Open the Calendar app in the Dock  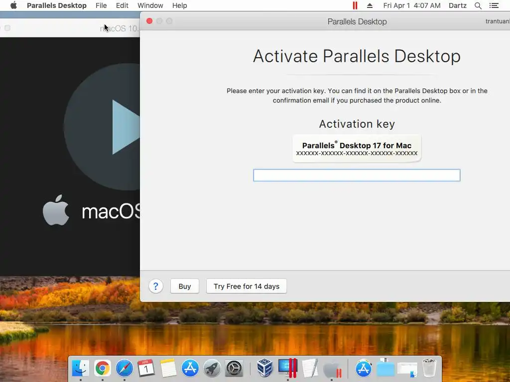click(x=146, y=368)
